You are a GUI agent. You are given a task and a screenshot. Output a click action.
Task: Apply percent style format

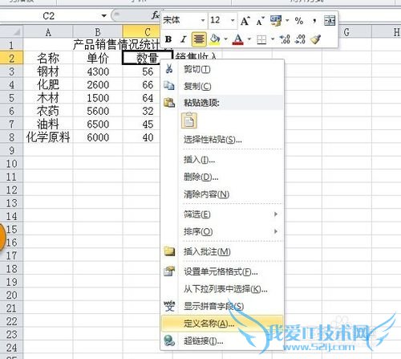[299, 21]
